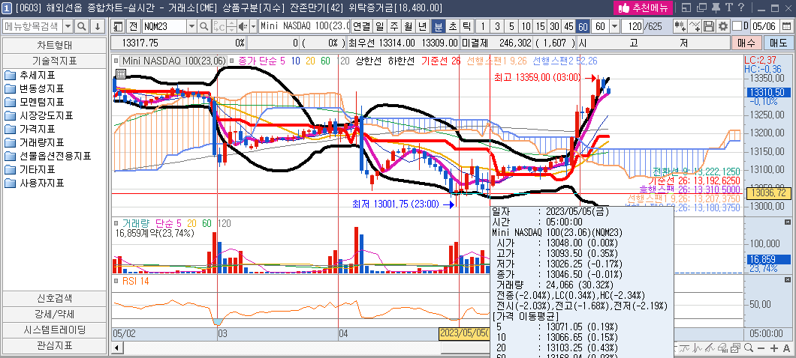Click the 전 button beside the symbol field

133,26
